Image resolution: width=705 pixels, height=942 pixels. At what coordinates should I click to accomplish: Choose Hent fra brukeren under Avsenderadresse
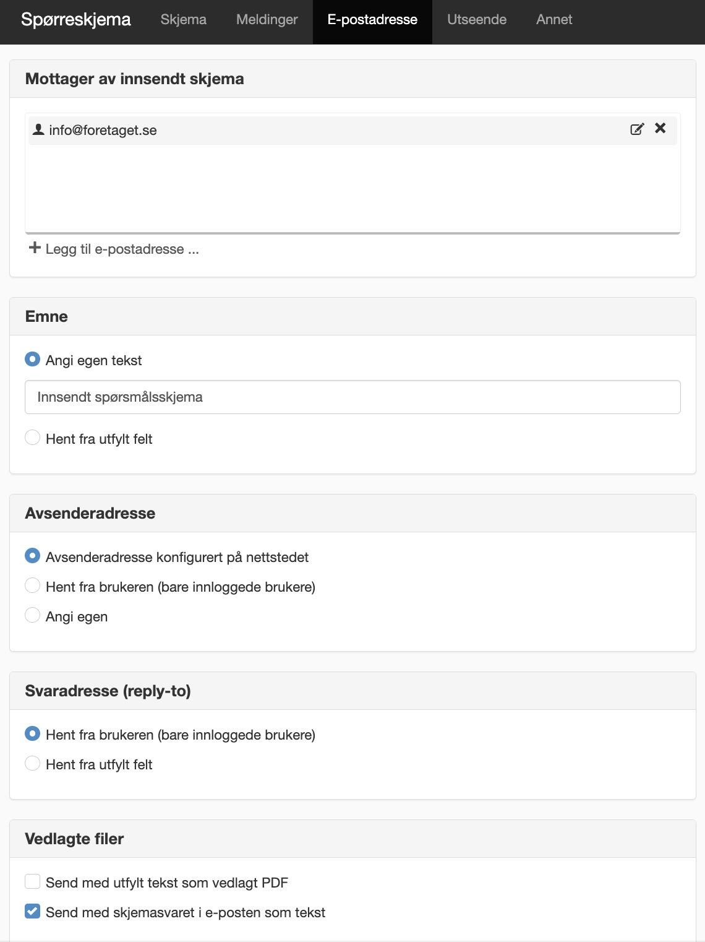pyautogui.click(x=32, y=586)
